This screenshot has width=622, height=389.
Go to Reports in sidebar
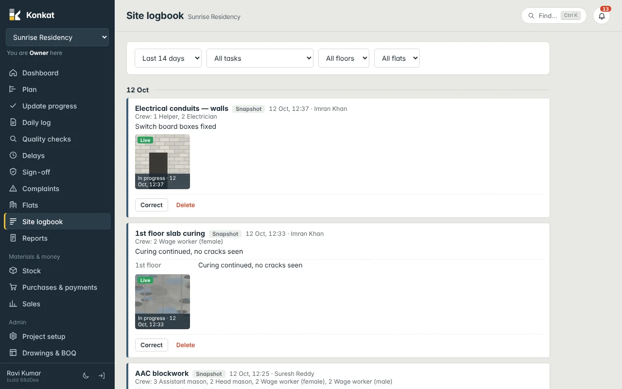coord(57,238)
